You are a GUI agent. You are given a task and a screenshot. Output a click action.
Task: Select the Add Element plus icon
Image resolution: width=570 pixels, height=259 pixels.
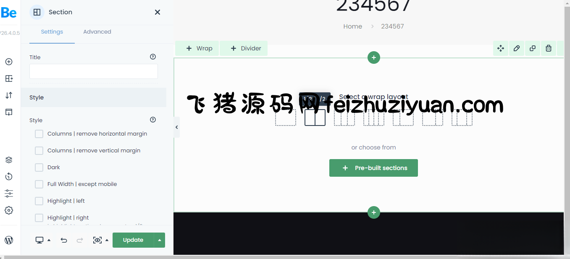pyautogui.click(x=9, y=61)
